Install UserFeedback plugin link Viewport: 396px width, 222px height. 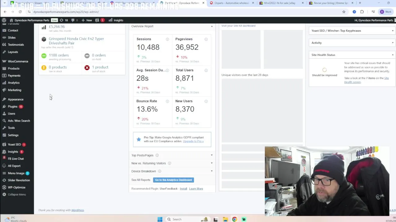[x=183, y=189]
